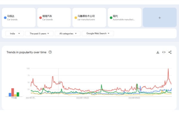This screenshot has height=119, width=179.
Task: Click the red average bar in bar chart
Action: 13,92
